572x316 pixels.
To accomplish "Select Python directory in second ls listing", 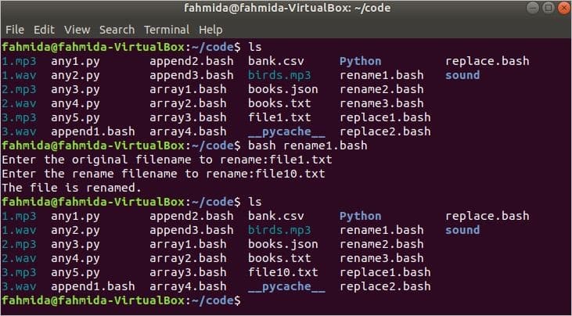I will pos(361,216).
